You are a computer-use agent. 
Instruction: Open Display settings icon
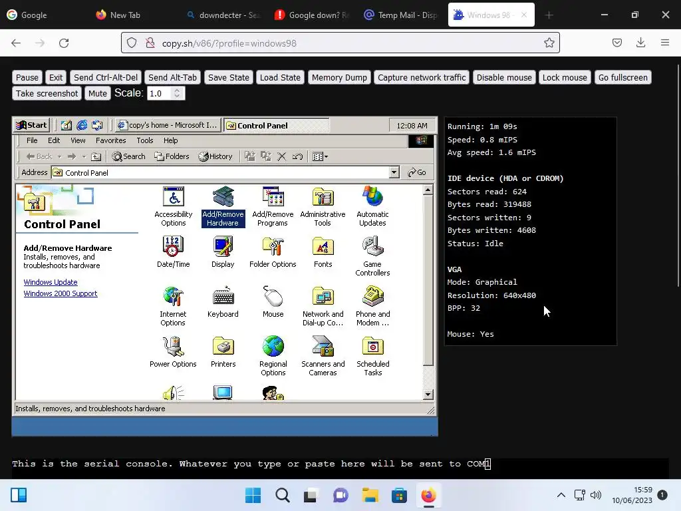223,252
